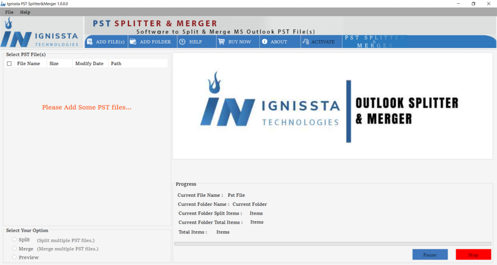Click the progress bar track

click(333, 244)
